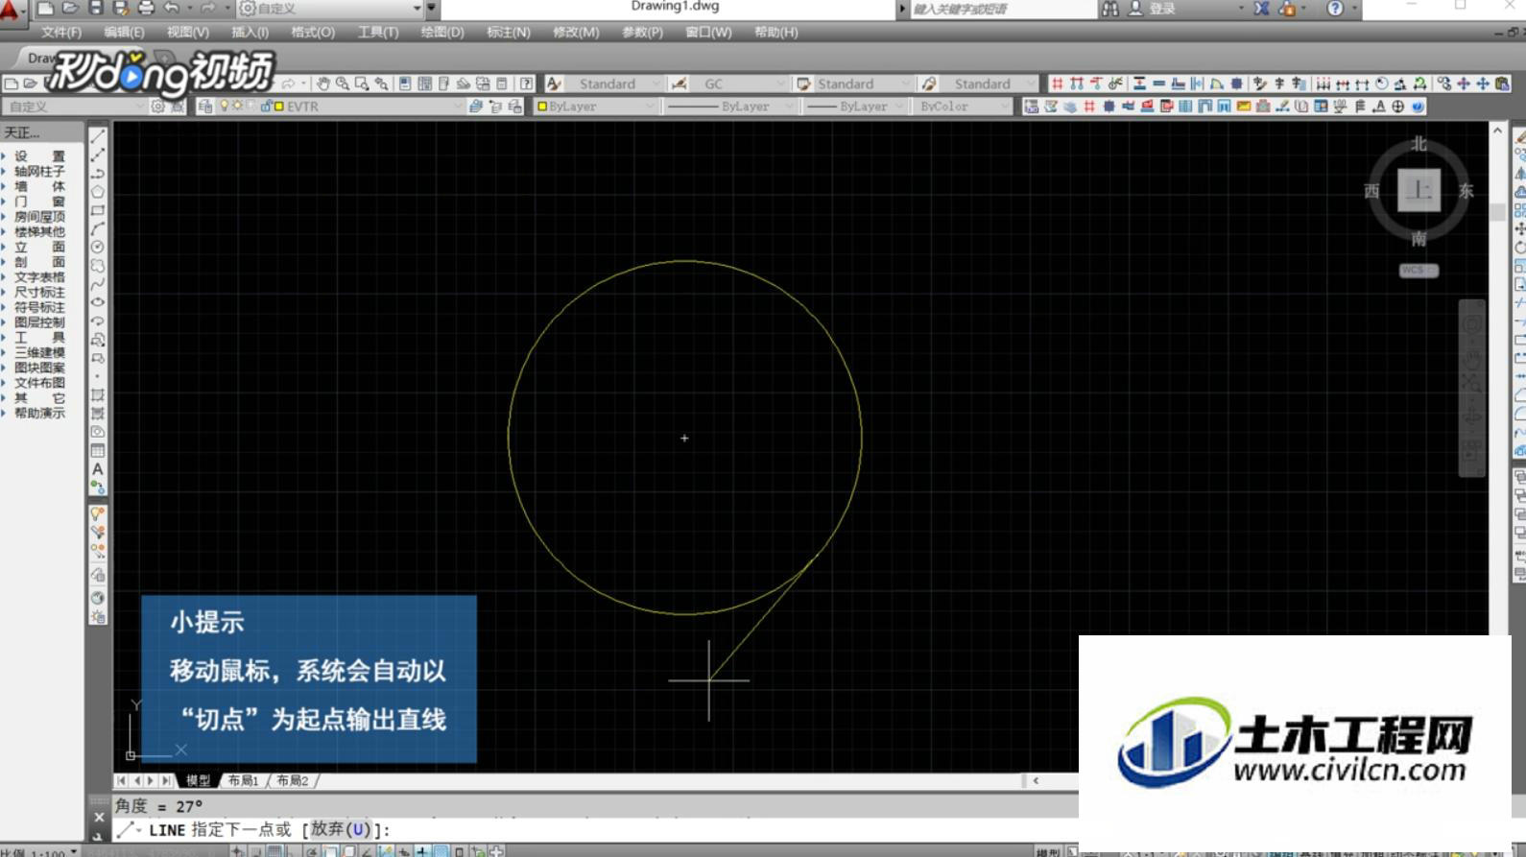This screenshot has height=857, width=1526.
Task: Open the 编辑(E) menu
Action: pos(125,32)
